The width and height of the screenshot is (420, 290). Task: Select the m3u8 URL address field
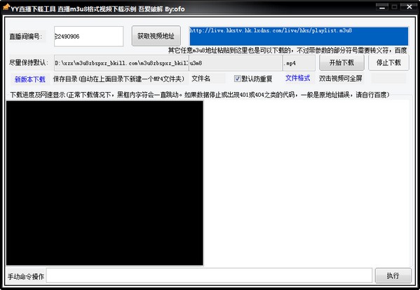(x=299, y=36)
